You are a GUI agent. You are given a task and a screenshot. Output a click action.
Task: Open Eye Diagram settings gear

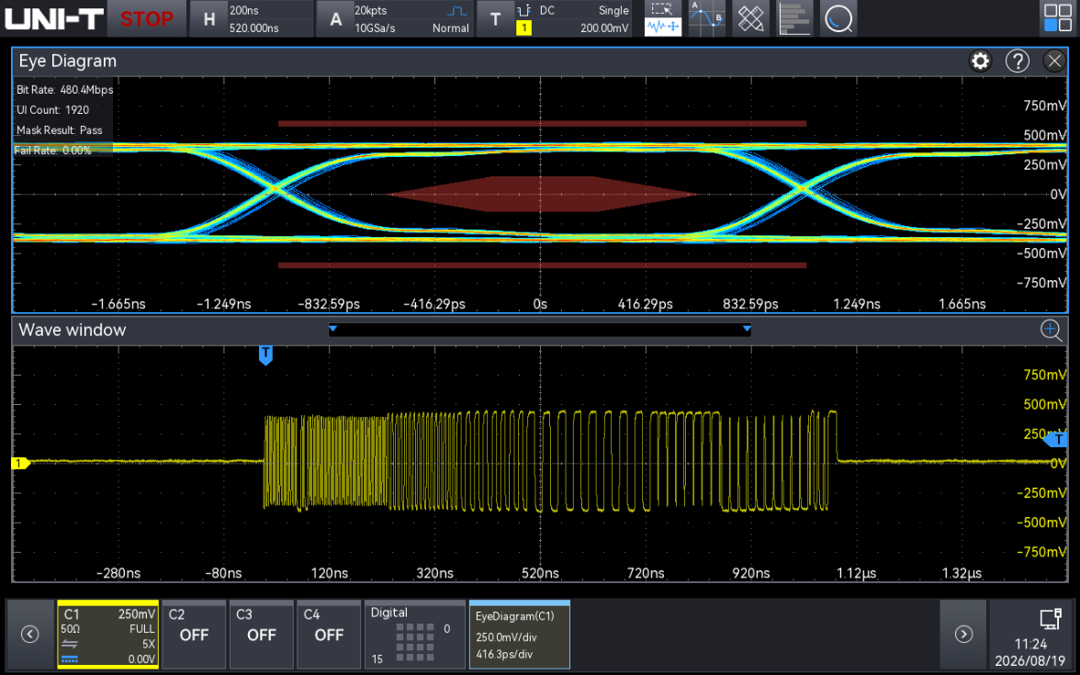980,62
